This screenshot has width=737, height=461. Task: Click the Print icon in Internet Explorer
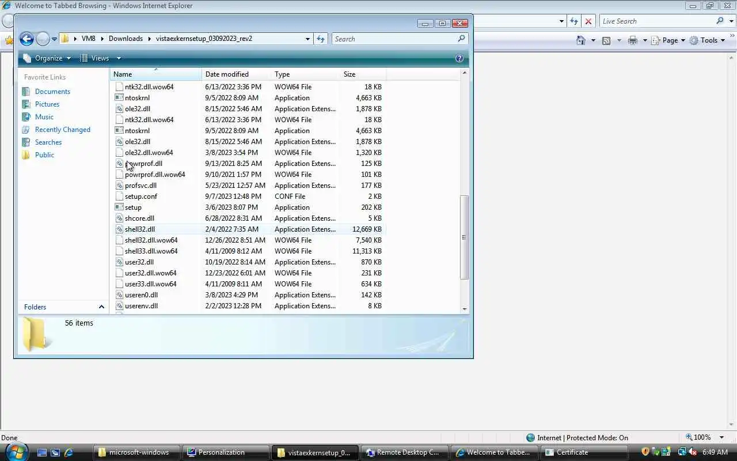(633, 40)
